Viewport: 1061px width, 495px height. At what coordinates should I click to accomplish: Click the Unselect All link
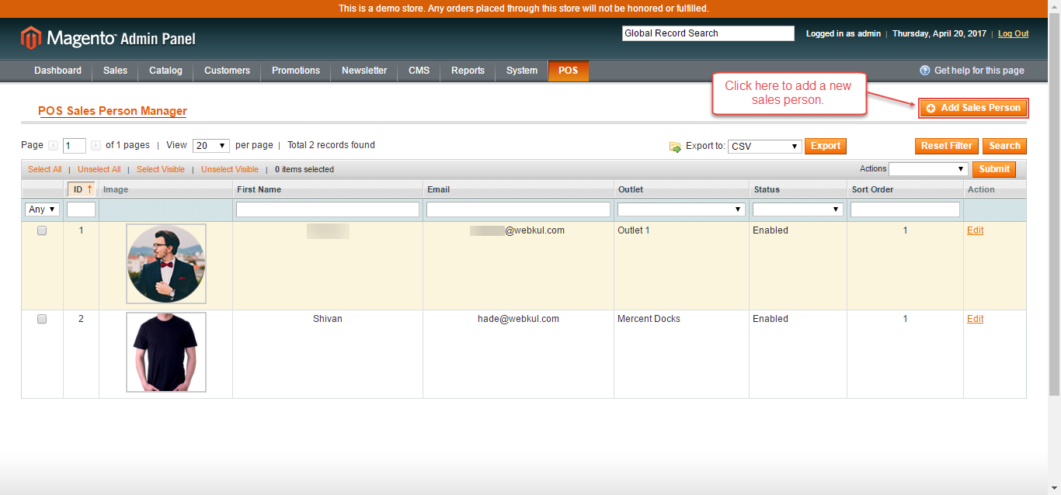[x=99, y=169]
